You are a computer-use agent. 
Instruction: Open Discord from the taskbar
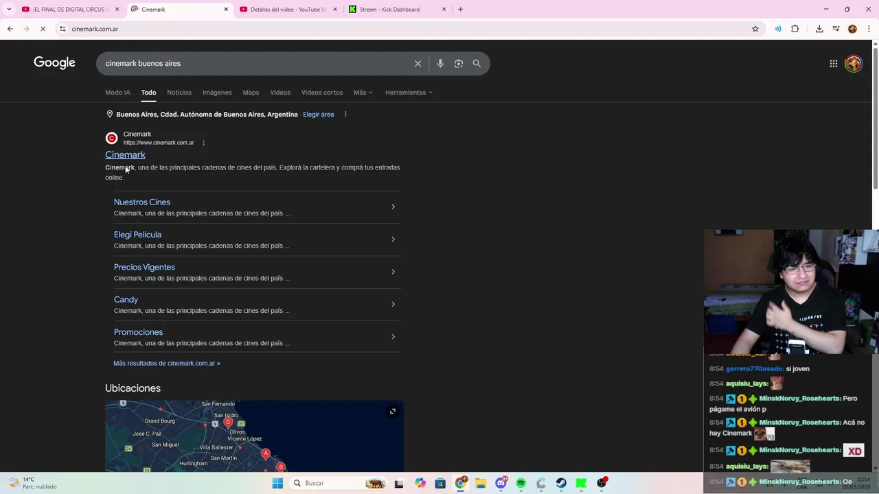[x=501, y=483]
